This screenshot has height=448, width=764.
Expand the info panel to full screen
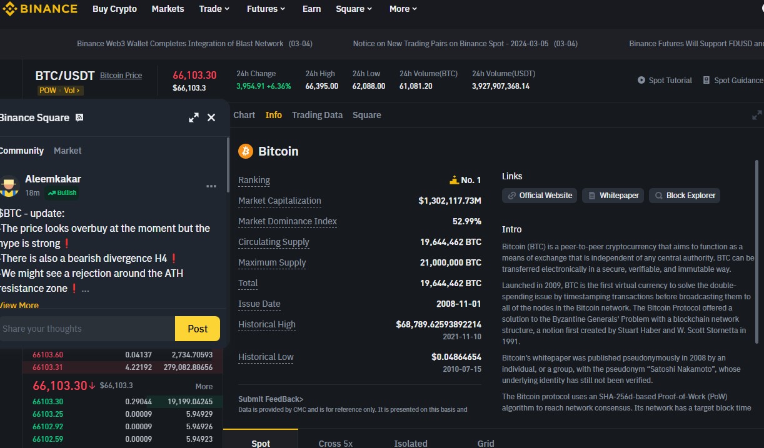point(757,115)
